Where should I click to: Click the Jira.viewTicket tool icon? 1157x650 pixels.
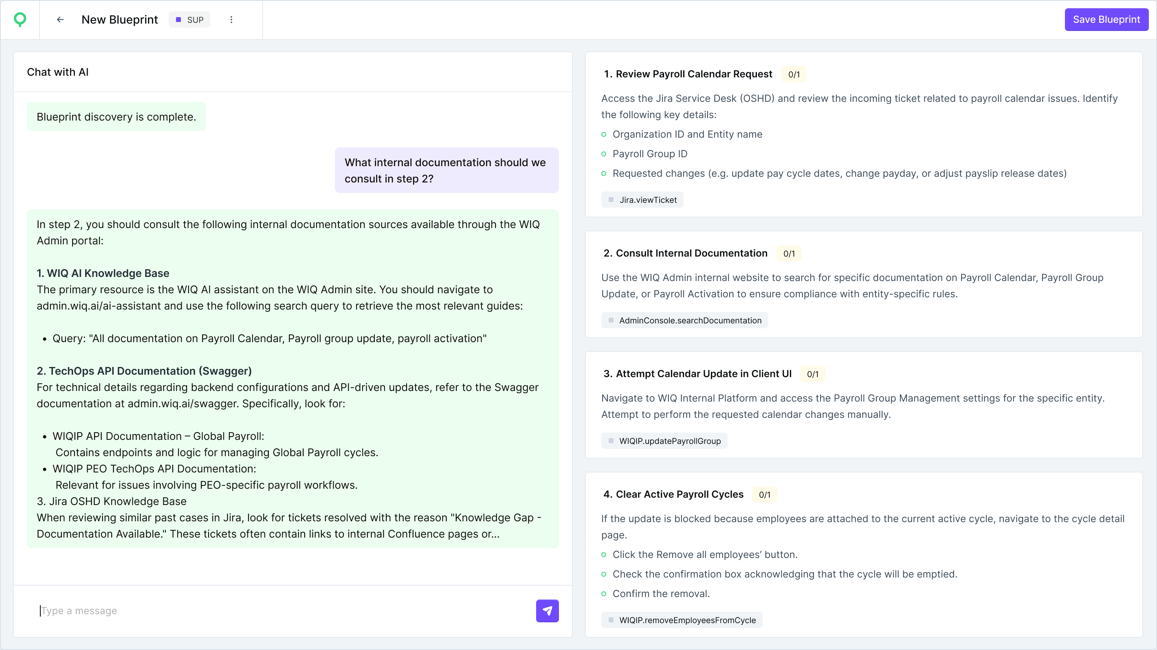click(x=611, y=199)
